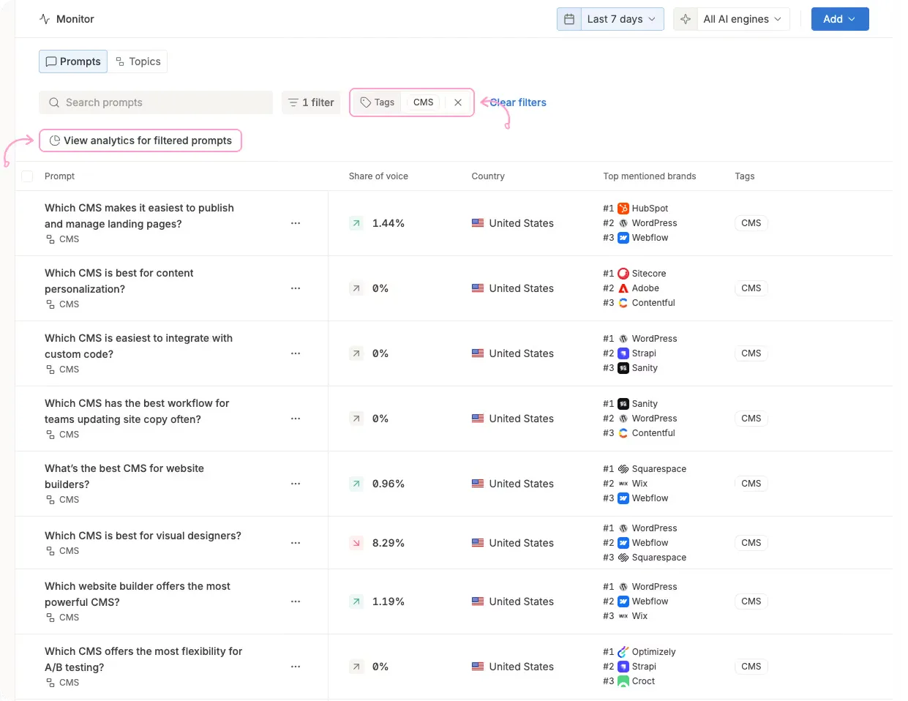Viewport: 908px width, 701px height.
Task: Click the calendar icon beside Last 7 days
Action: [x=569, y=19]
